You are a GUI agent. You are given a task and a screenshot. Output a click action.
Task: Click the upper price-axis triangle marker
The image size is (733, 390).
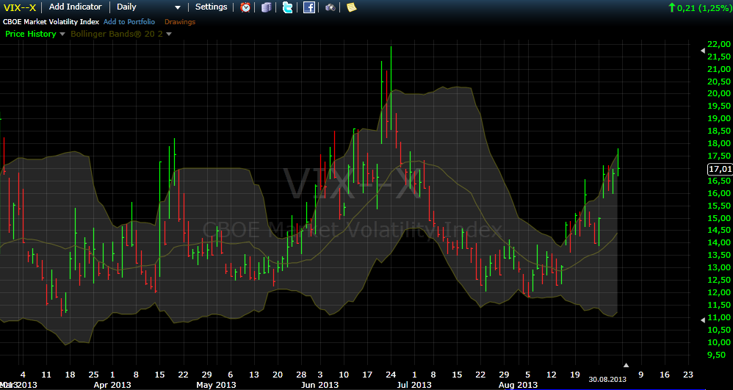click(x=702, y=49)
